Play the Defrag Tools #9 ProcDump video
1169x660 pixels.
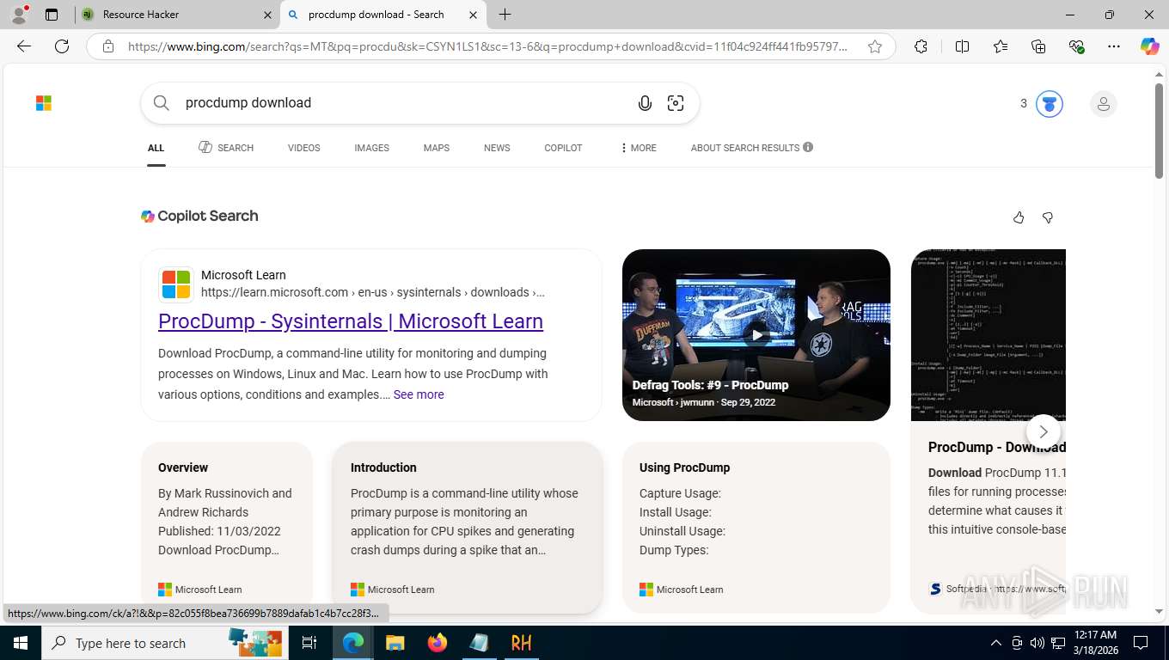(756, 335)
